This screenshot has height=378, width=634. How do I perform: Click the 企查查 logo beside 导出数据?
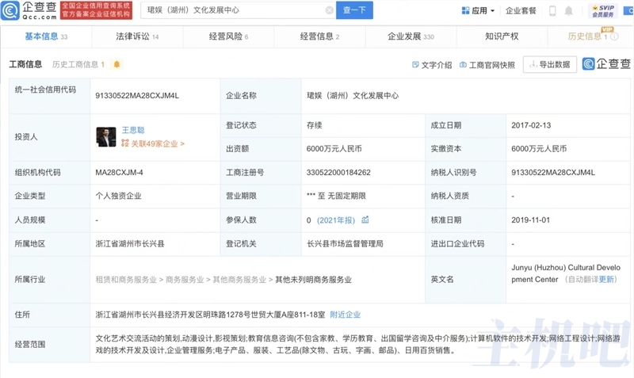pyautogui.click(x=606, y=63)
